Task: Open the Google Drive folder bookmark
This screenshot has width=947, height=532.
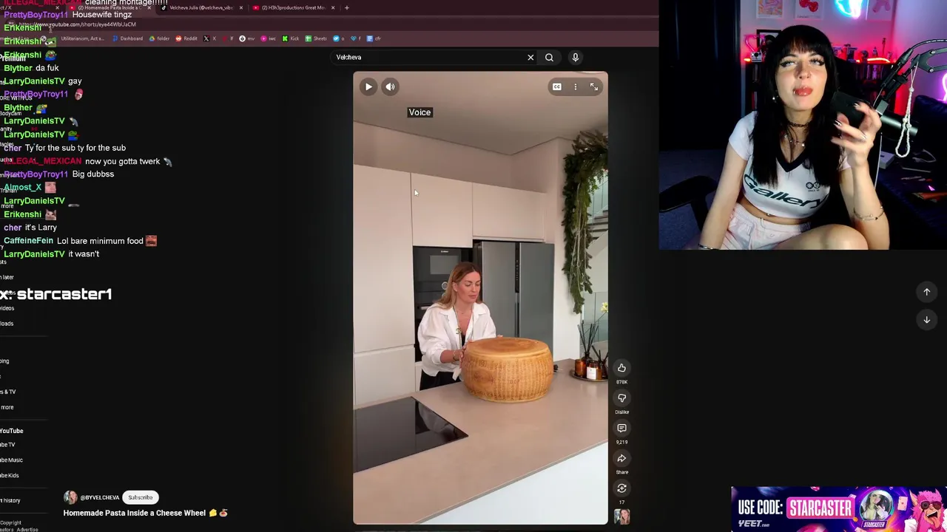Action: click(x=159, y=38)
